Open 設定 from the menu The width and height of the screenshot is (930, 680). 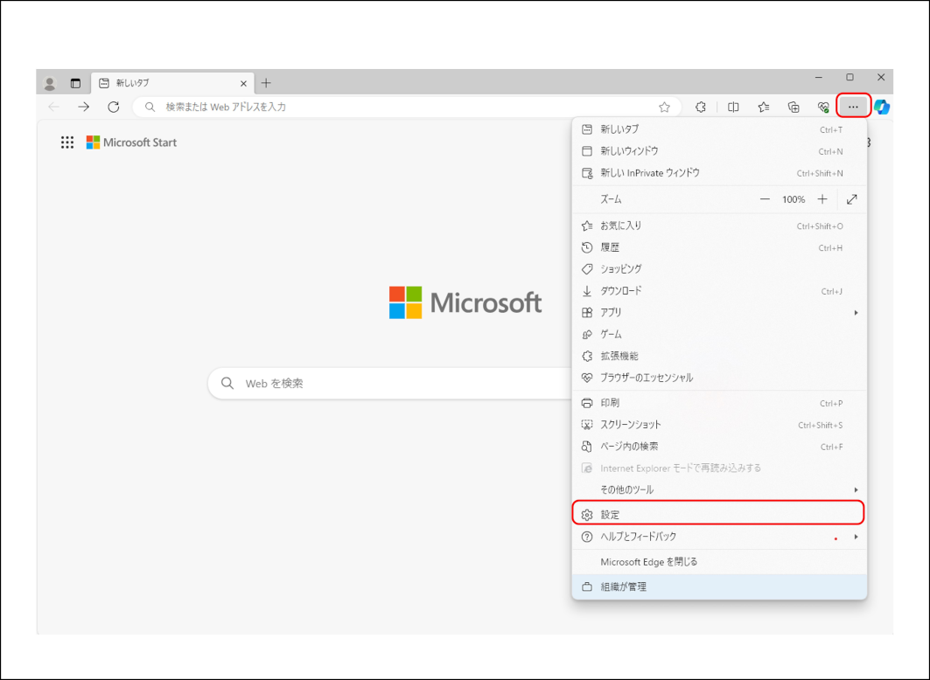tap(718, 514)
